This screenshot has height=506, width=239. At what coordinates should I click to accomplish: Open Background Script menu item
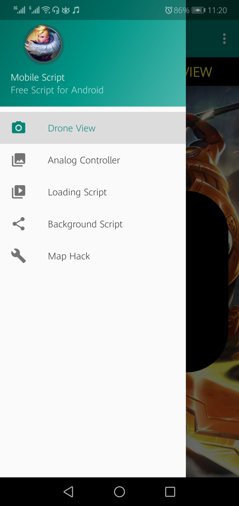coord(93,224)
